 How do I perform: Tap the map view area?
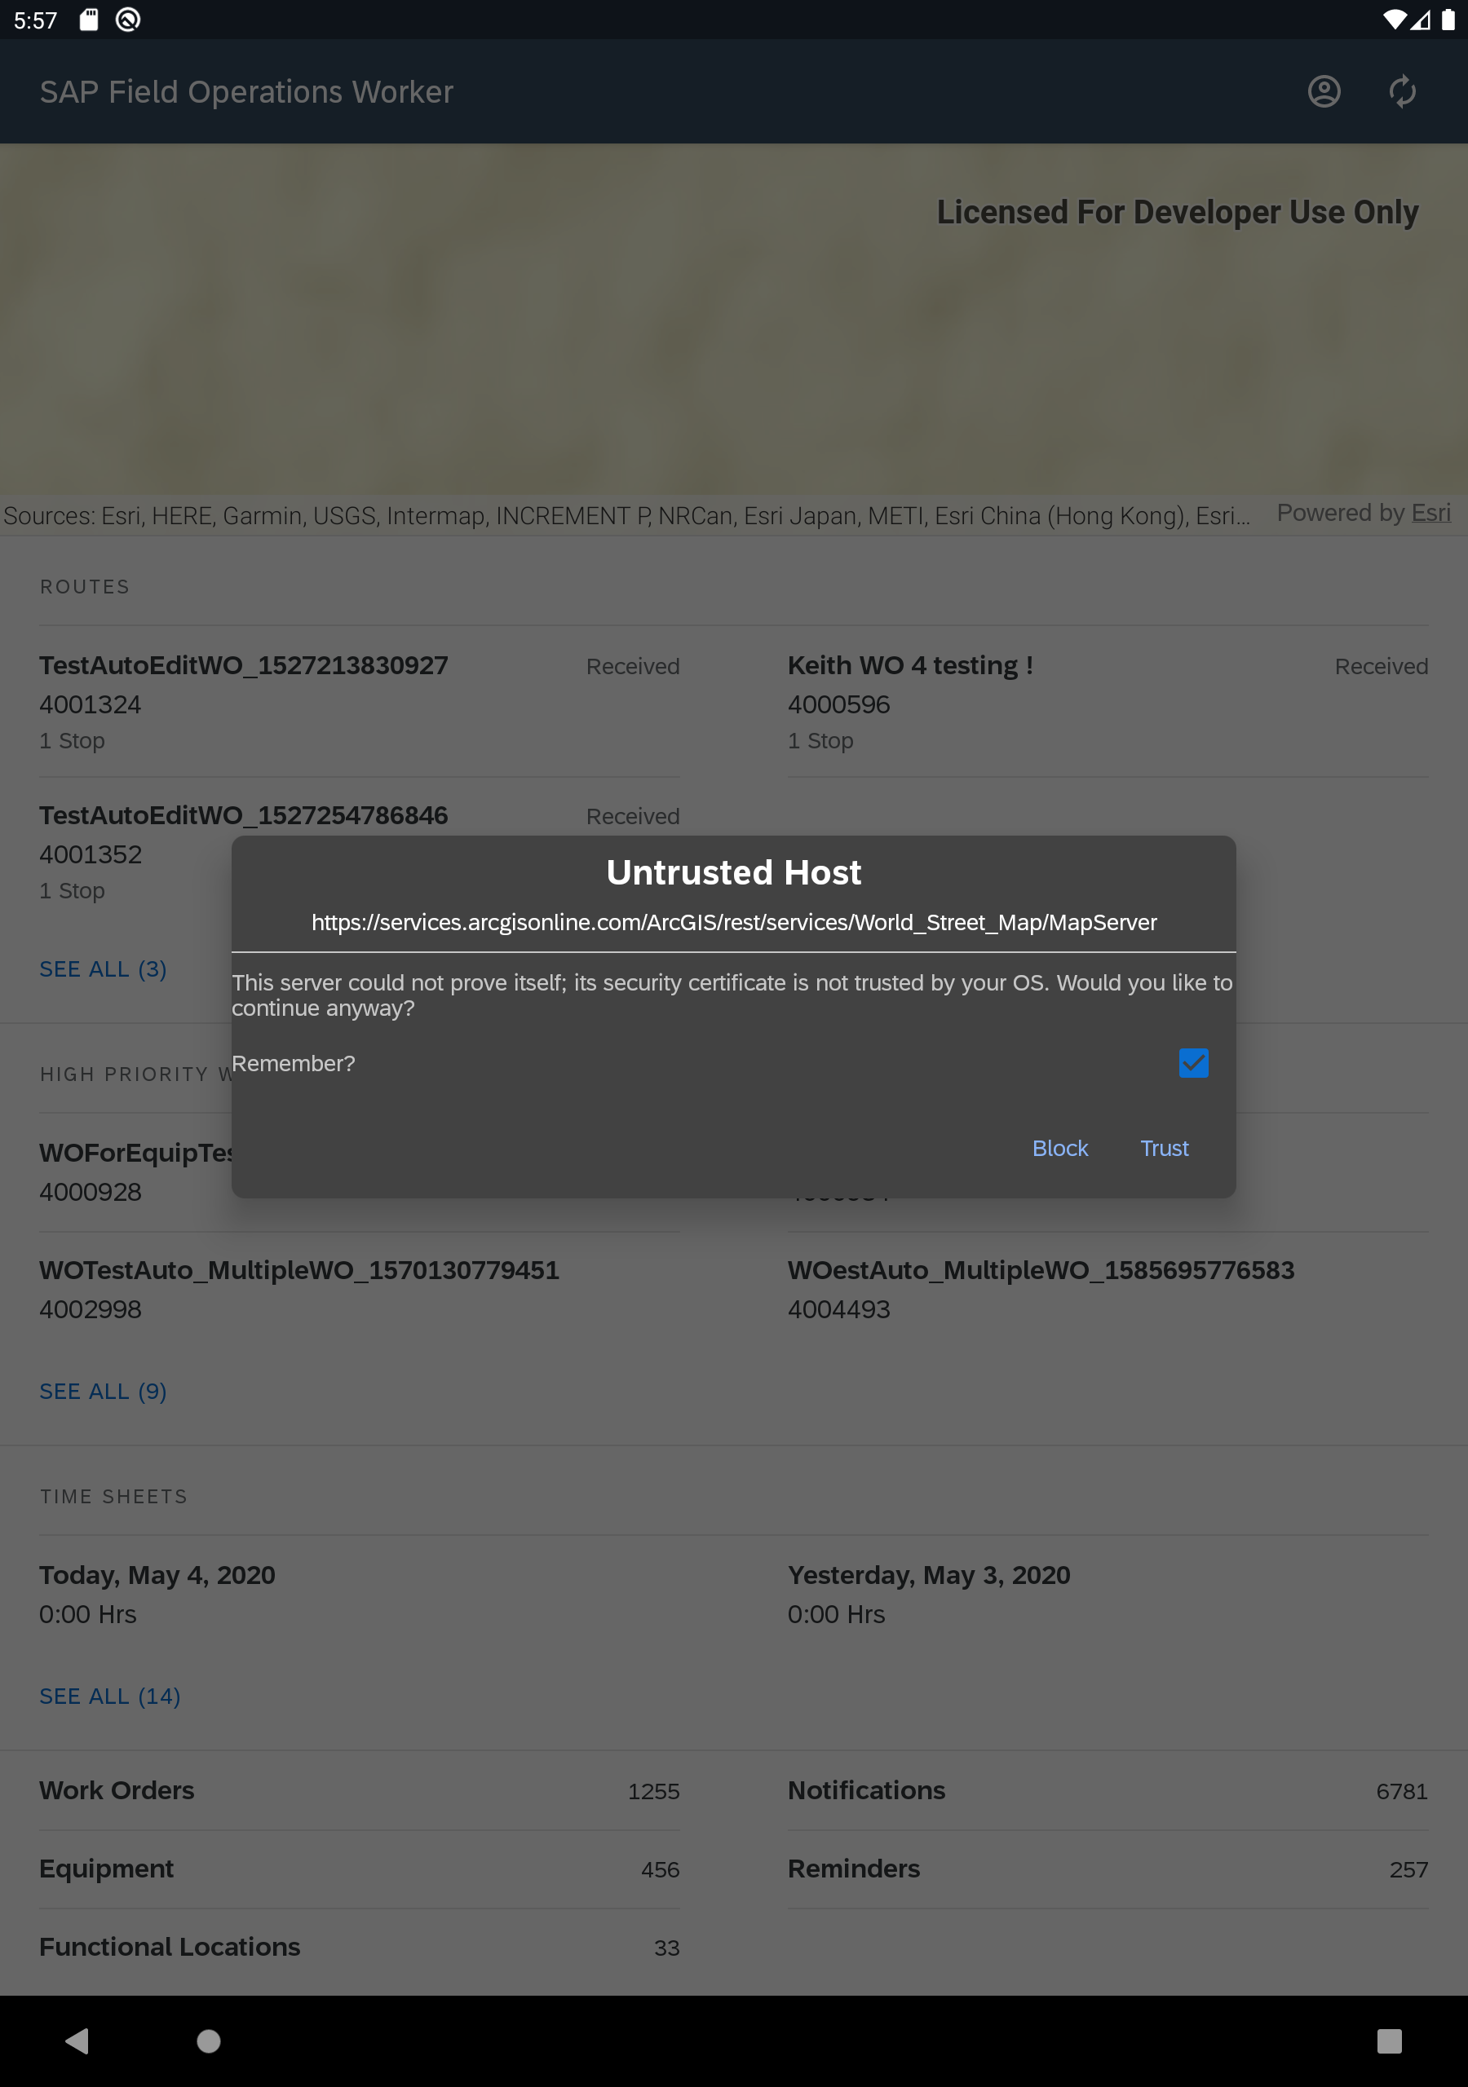tap(734, 318)
